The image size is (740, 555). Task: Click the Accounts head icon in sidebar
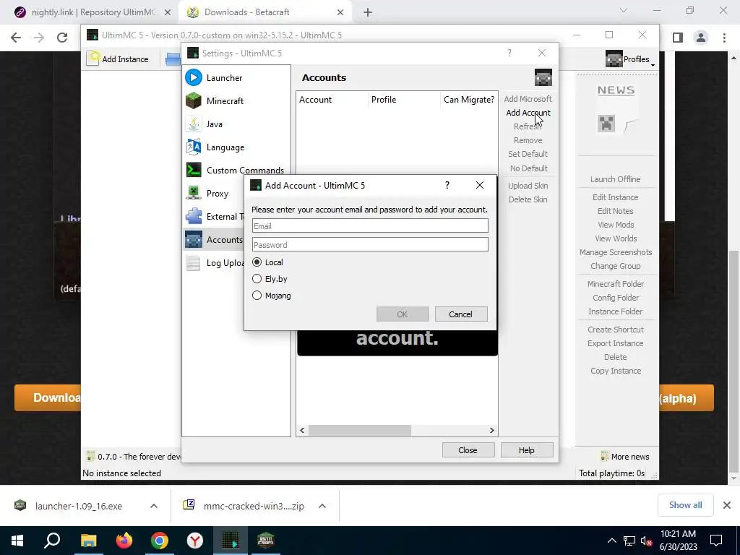tap(194, 239)
